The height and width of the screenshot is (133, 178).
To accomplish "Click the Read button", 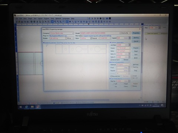I will click(x=136, y=51).
